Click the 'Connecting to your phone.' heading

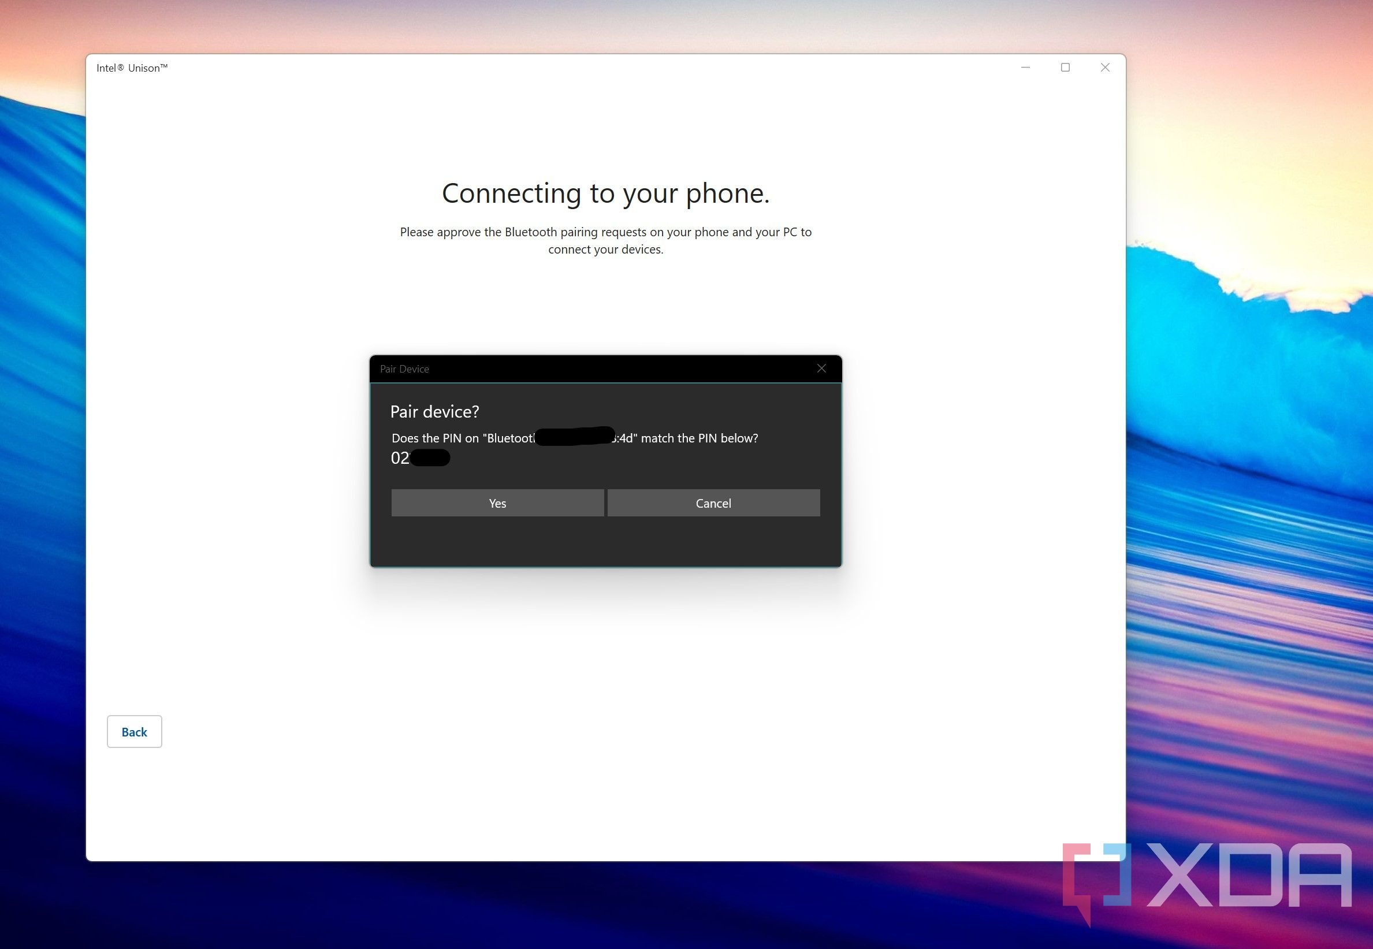tap(606, 193)
